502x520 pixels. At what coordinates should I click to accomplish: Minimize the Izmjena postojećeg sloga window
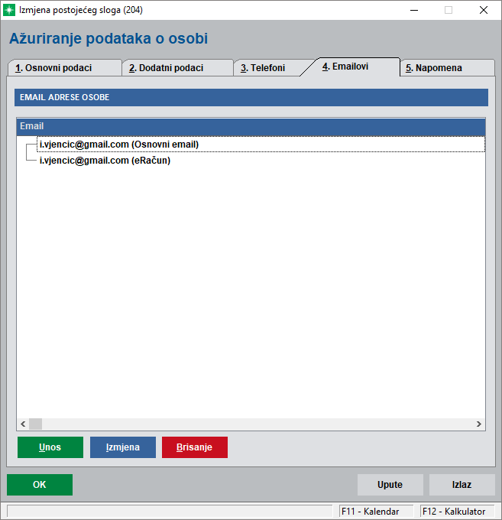(x=414, y=10)
